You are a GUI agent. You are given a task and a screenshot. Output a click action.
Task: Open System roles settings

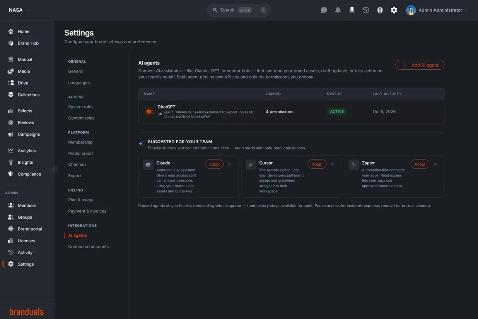click(81, 107)
